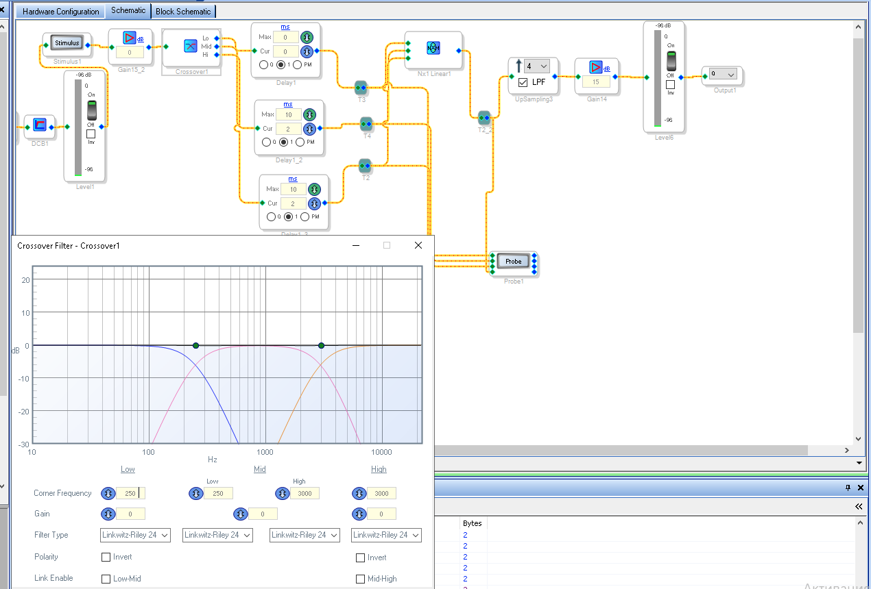Click the Gain14 amplifier icon
This screenshot has width=871, height=589.
[595, 67]
